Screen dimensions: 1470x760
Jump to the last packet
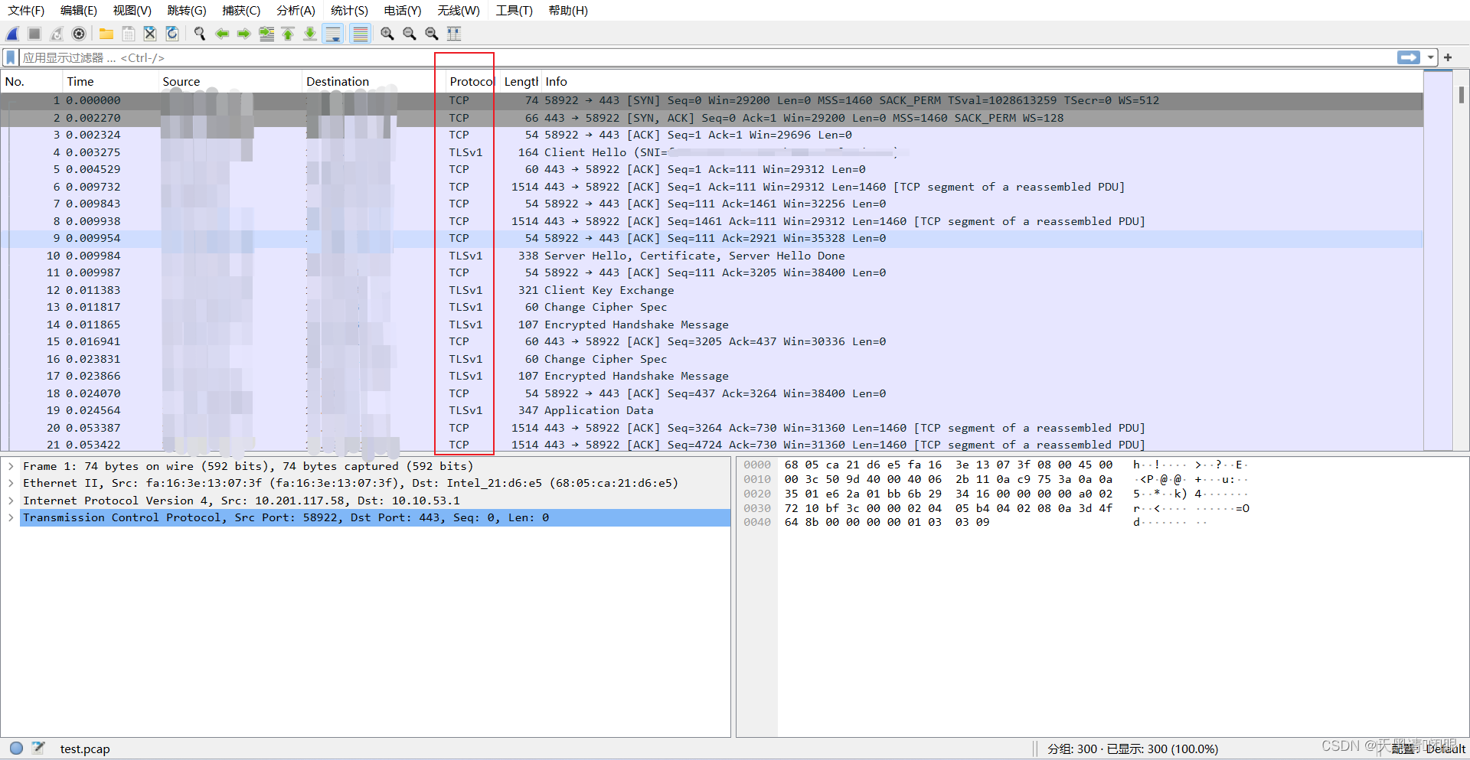(310, 34)
